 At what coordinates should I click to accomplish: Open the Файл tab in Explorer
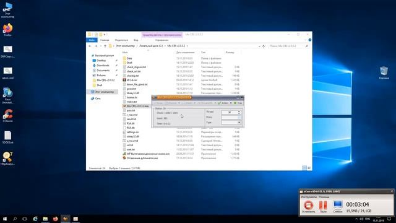tap(92, 40)
